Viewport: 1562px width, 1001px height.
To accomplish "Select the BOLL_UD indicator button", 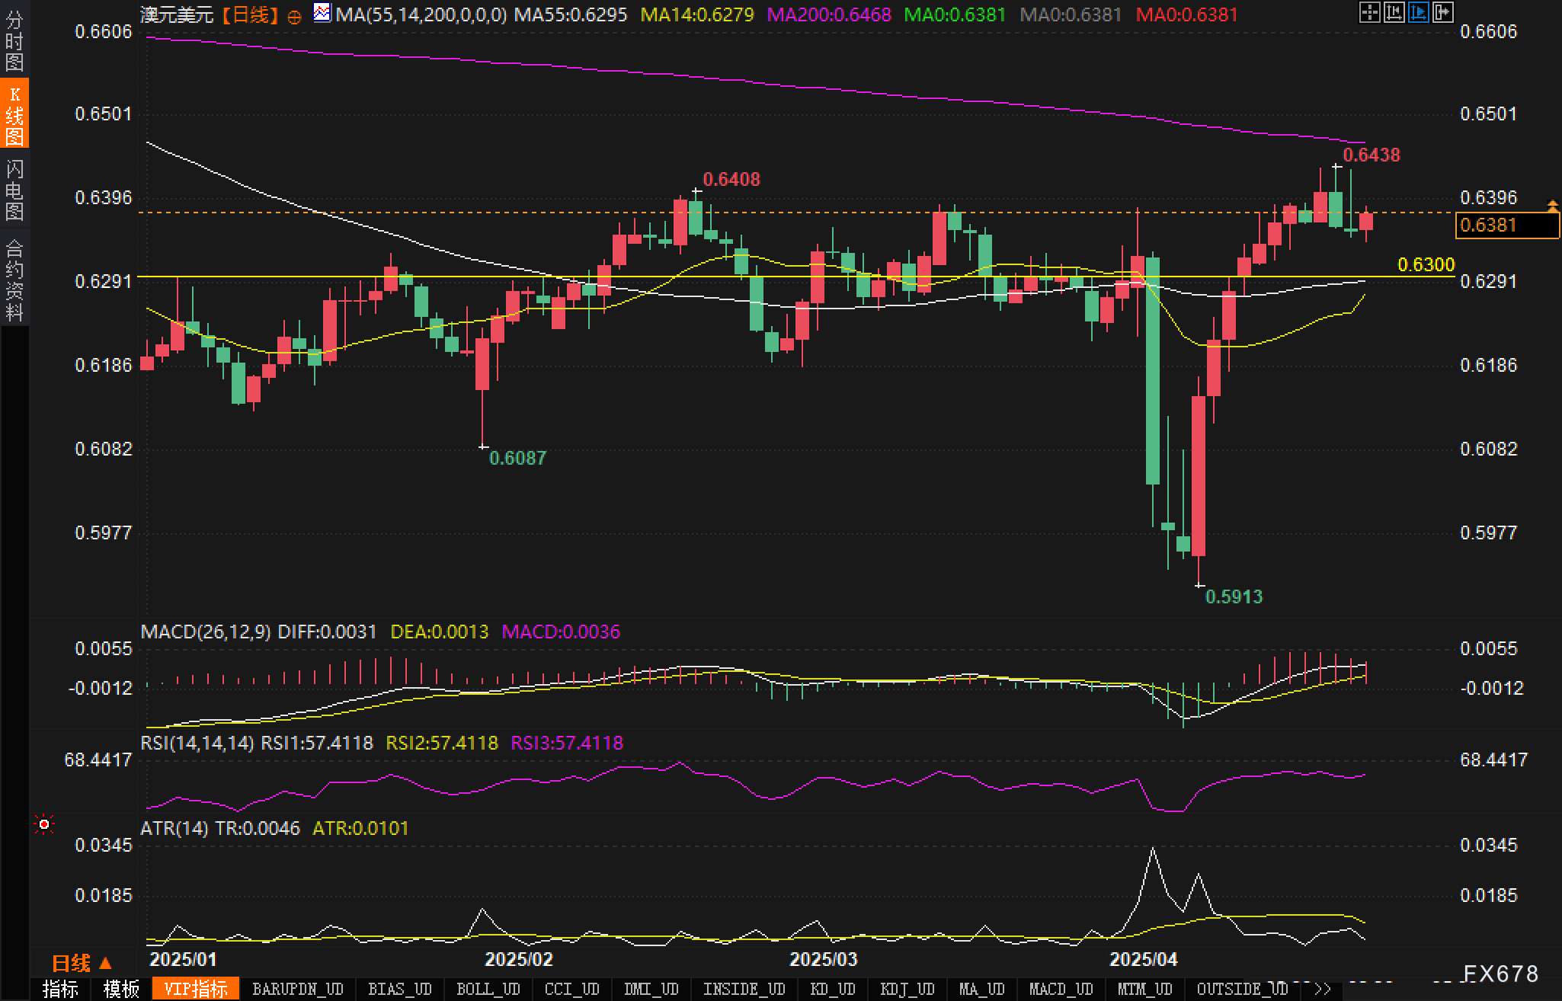I will 488,989.
